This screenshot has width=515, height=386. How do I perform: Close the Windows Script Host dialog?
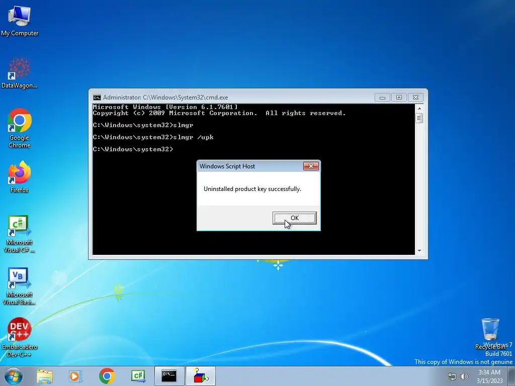point(311,166)
